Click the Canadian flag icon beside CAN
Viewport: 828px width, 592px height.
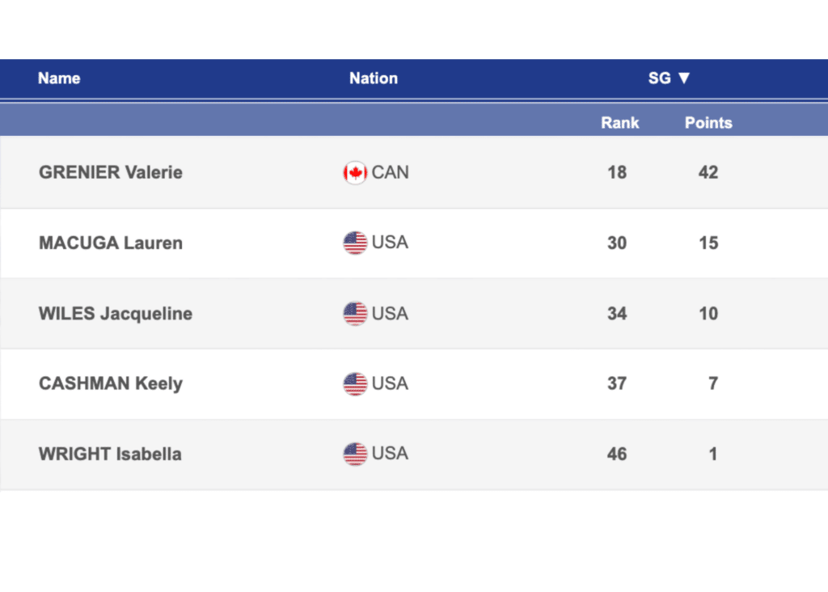(x=355, y=172)
